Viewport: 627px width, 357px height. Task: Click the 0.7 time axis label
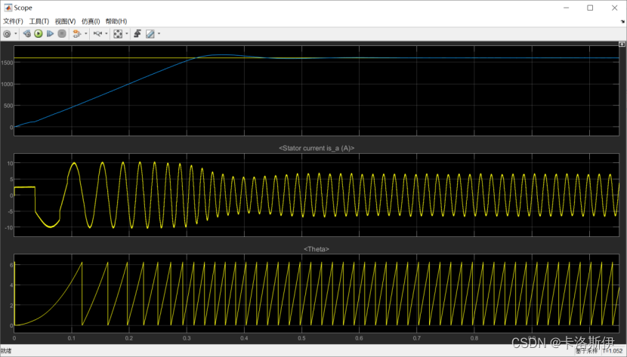pos(417,338)
